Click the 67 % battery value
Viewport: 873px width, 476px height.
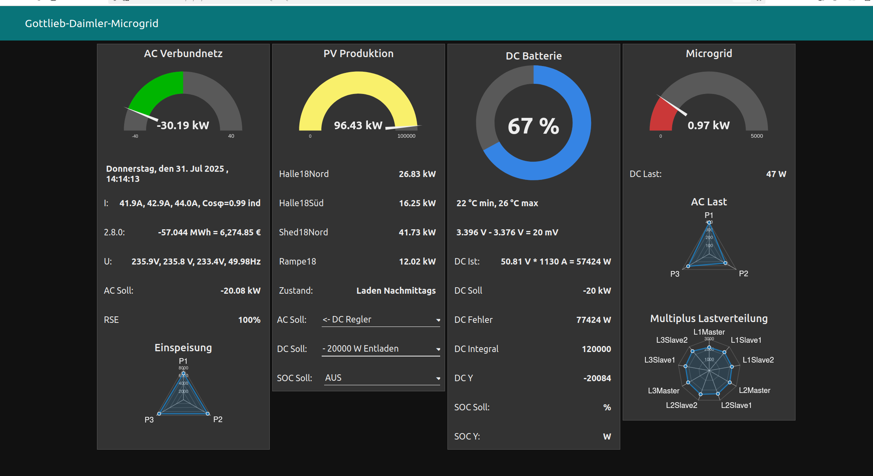(533, 126)
